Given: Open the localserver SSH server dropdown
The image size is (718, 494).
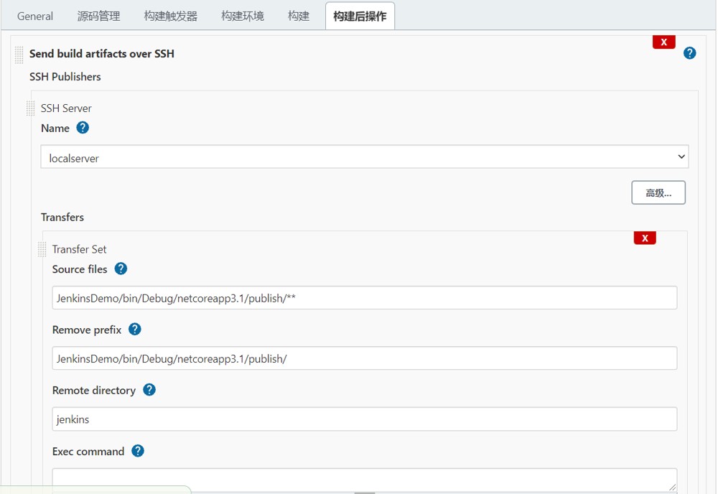Looking at the screenshot, I should (x=365, y=157).
